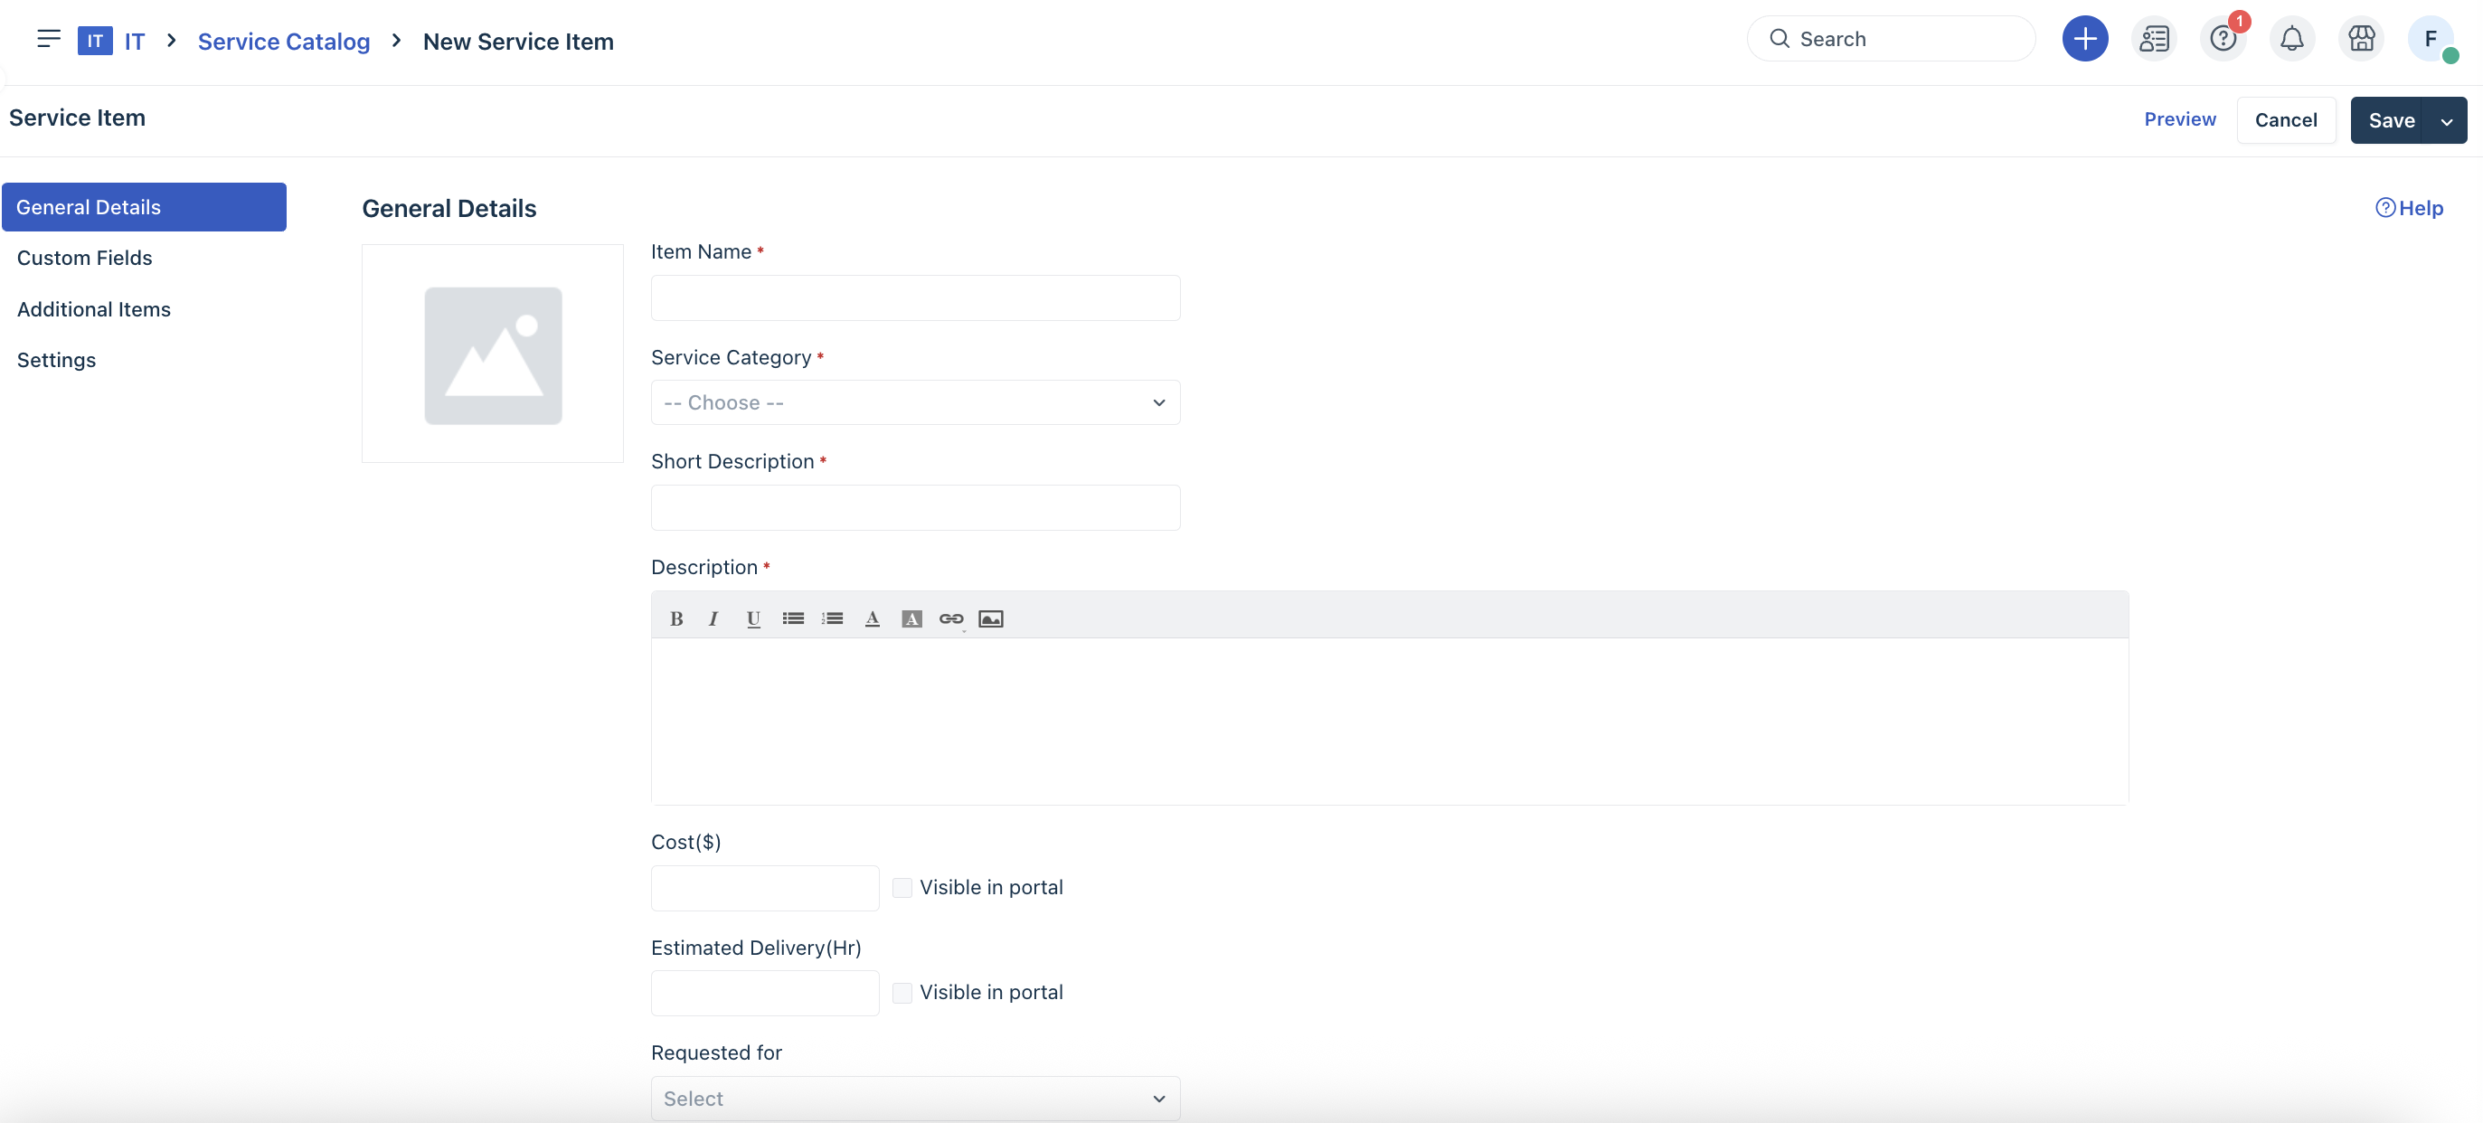
Task: Insert a numbered list in description
Action: (832, 618)
